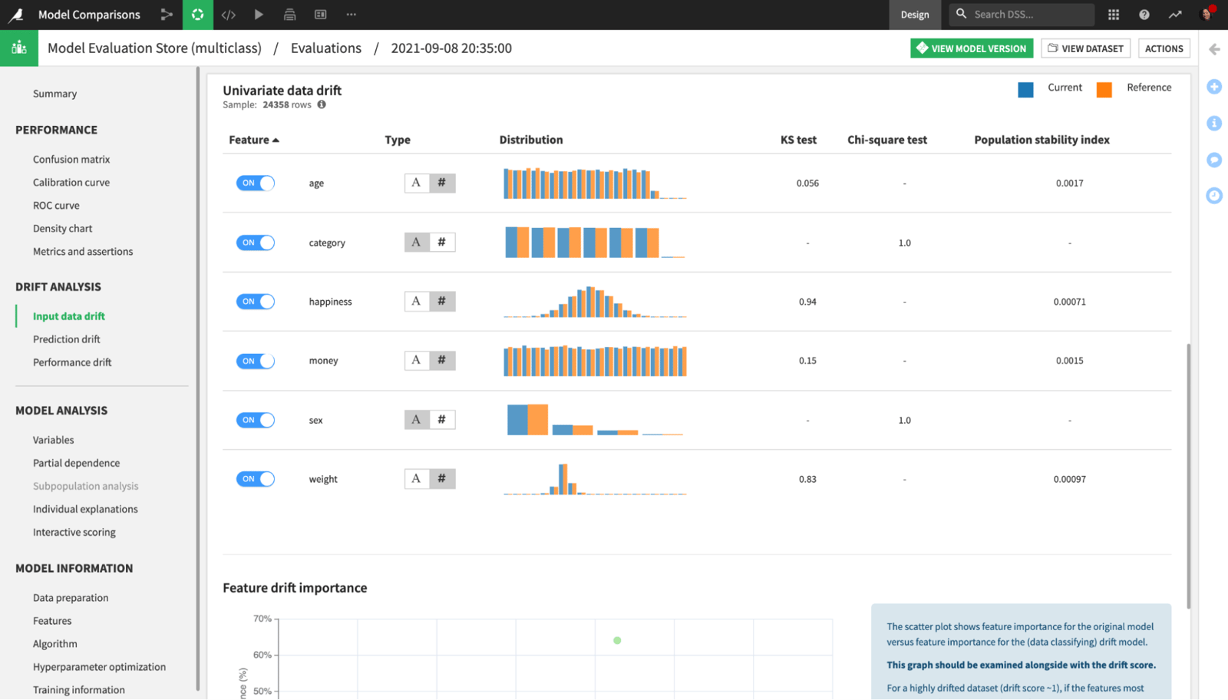Open the DSS applications grid icon
1228x700 pixels.
tap(1113, 14)
